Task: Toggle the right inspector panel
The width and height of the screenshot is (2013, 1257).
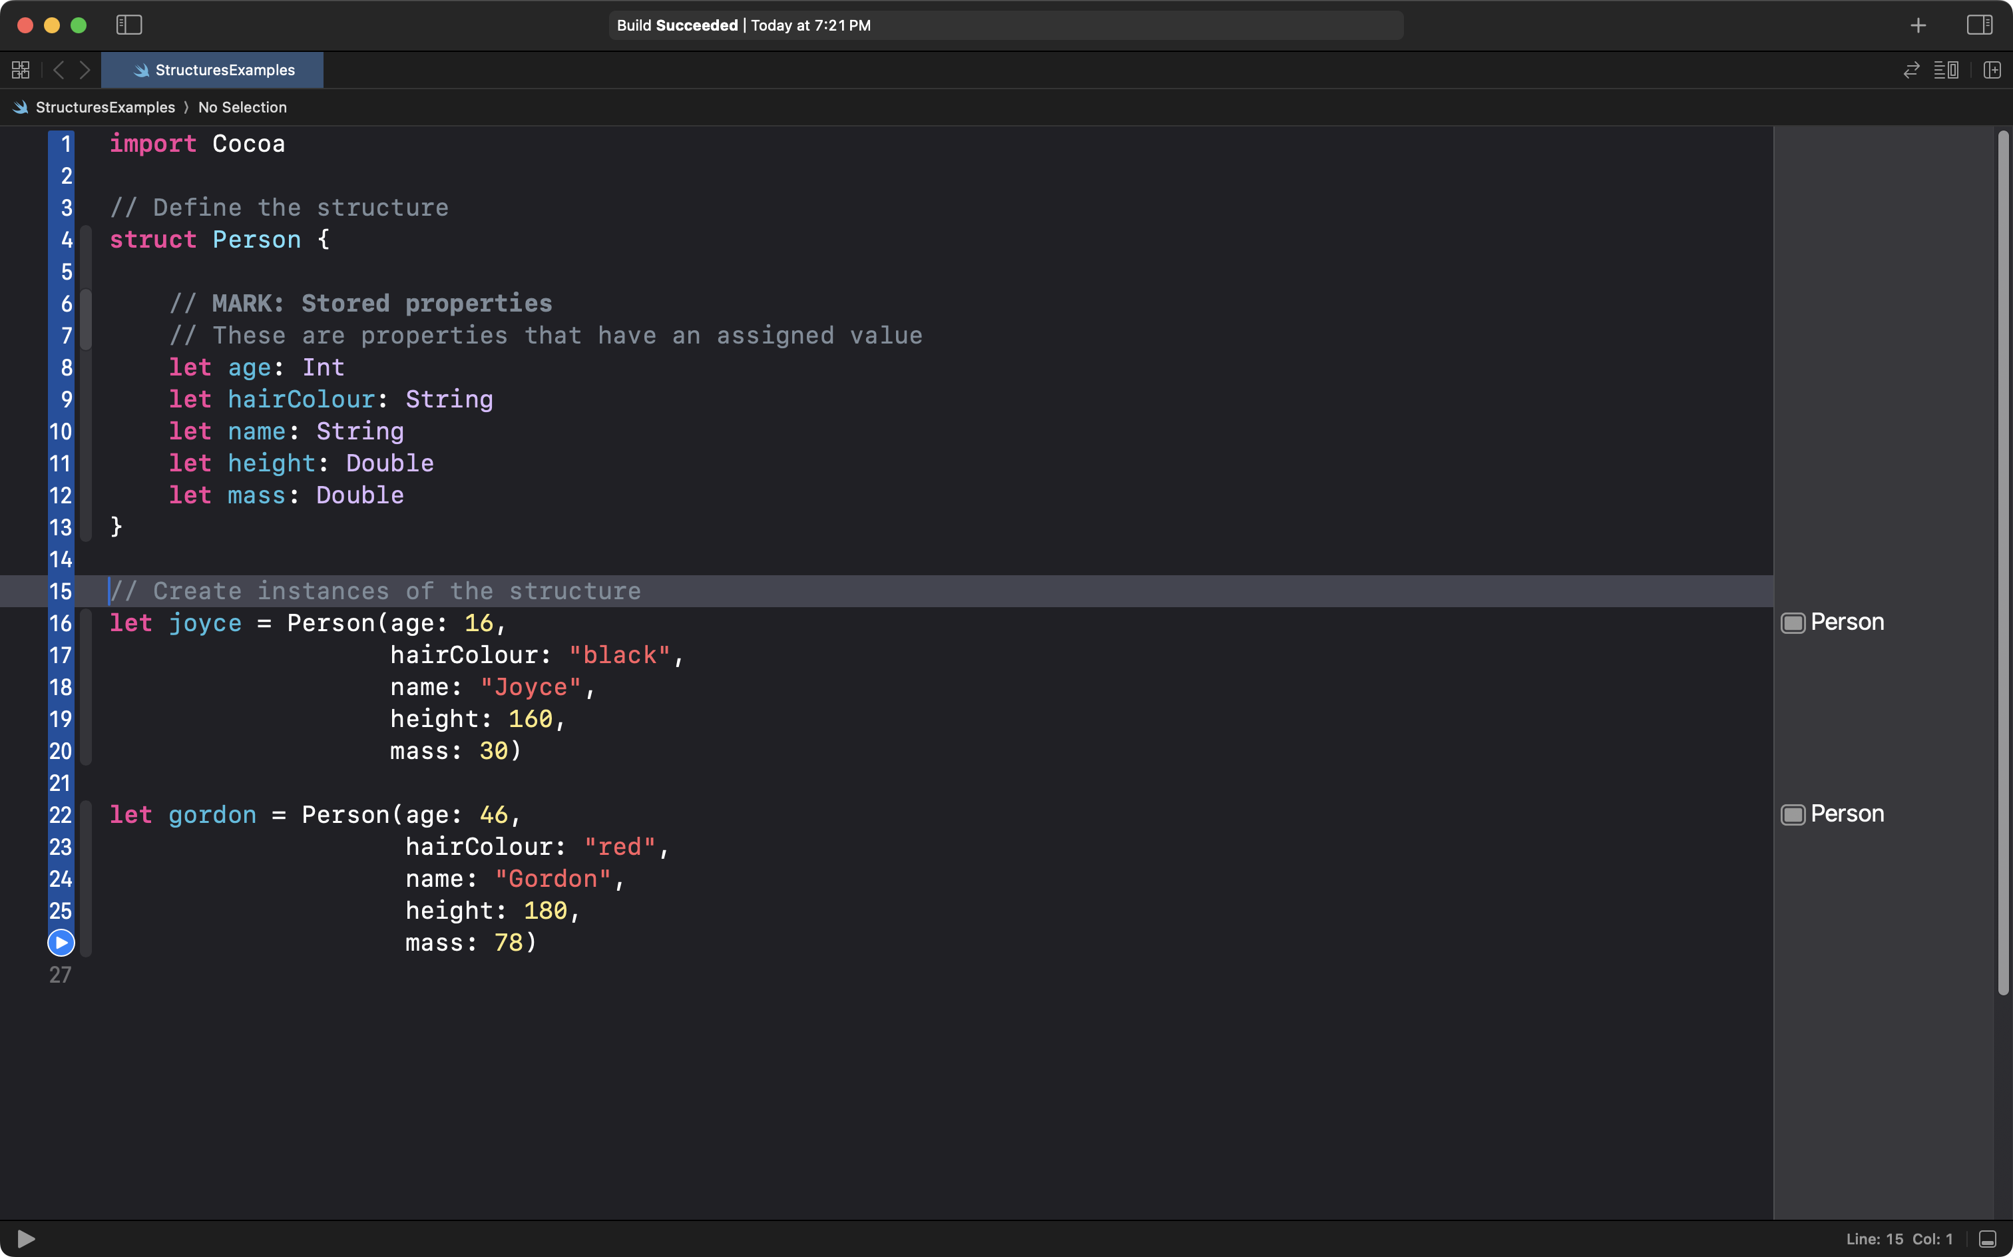Action: (1979, 25)
